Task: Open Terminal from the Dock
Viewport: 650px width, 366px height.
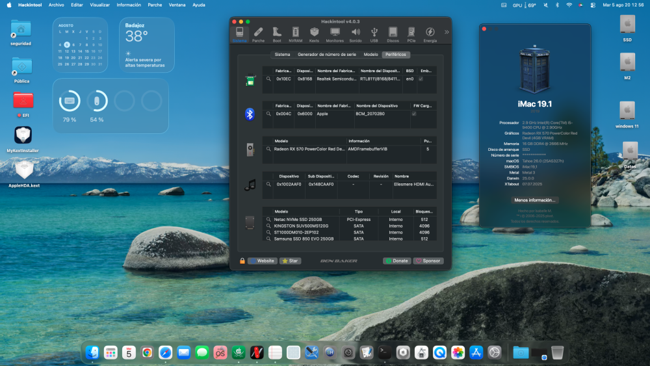Action: click(385, 352)
